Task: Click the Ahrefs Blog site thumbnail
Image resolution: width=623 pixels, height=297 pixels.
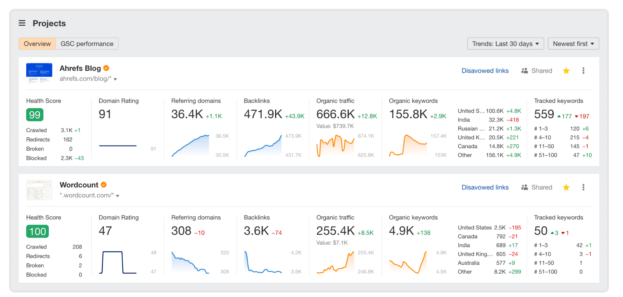Action: point(39,73)
